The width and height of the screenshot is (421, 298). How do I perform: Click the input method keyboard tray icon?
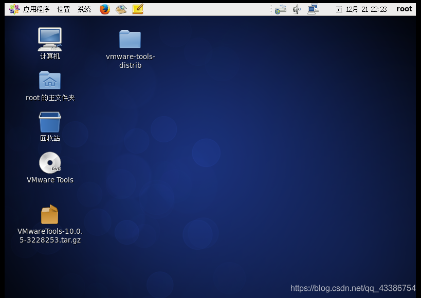(x=281, y=9)
